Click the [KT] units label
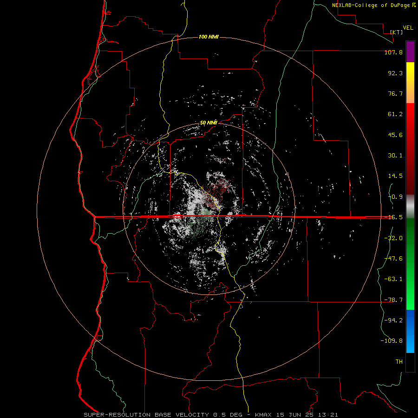Image resolution: width=418 pixels, height=418 pixels. coord(397,32)
